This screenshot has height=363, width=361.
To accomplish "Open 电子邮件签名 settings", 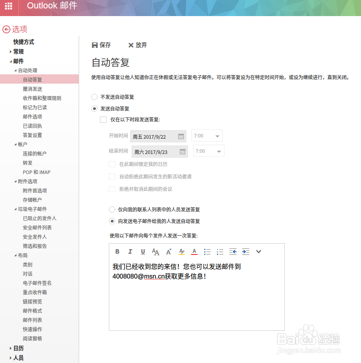I will (x=37, y=283).
